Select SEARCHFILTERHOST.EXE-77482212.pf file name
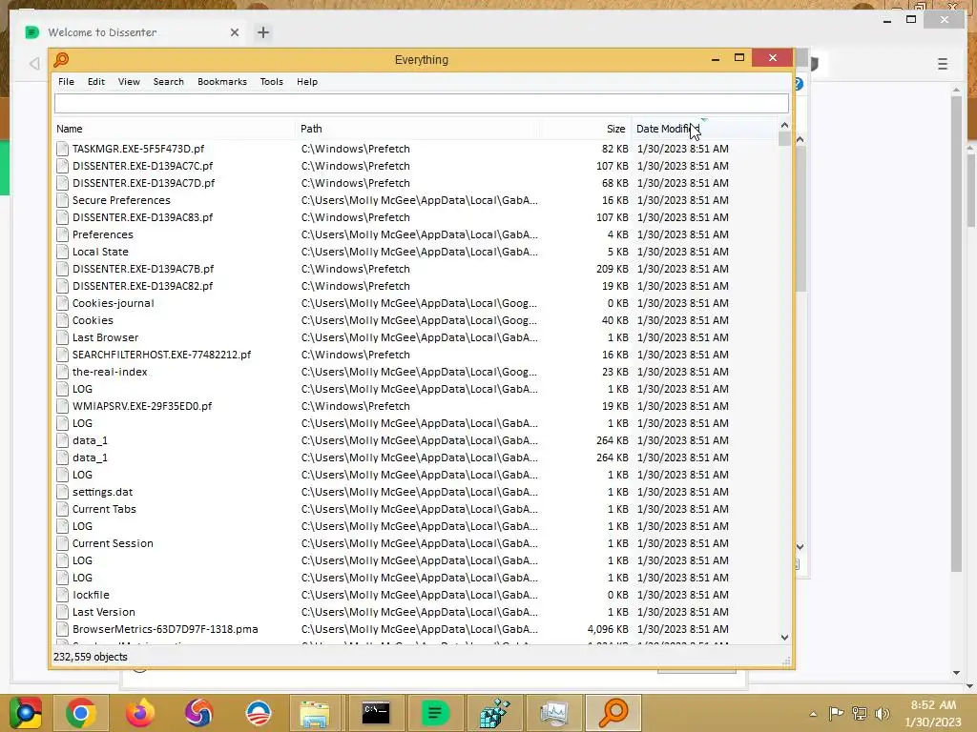Viewport: 977px width, 732px height. tap(161, 355)
